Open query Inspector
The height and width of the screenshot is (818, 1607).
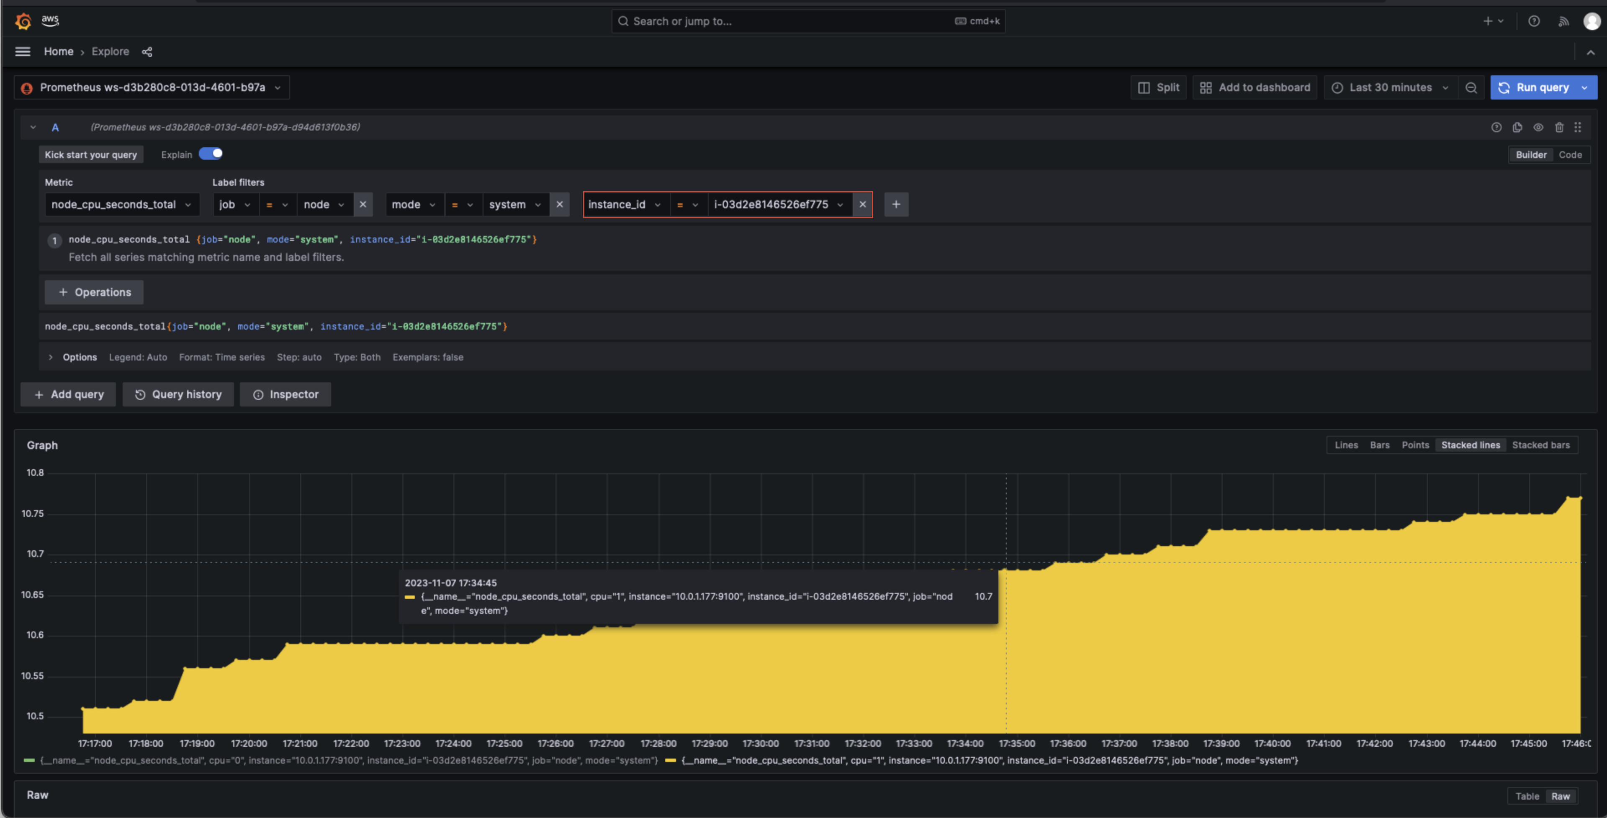click(x=285, y=394)
